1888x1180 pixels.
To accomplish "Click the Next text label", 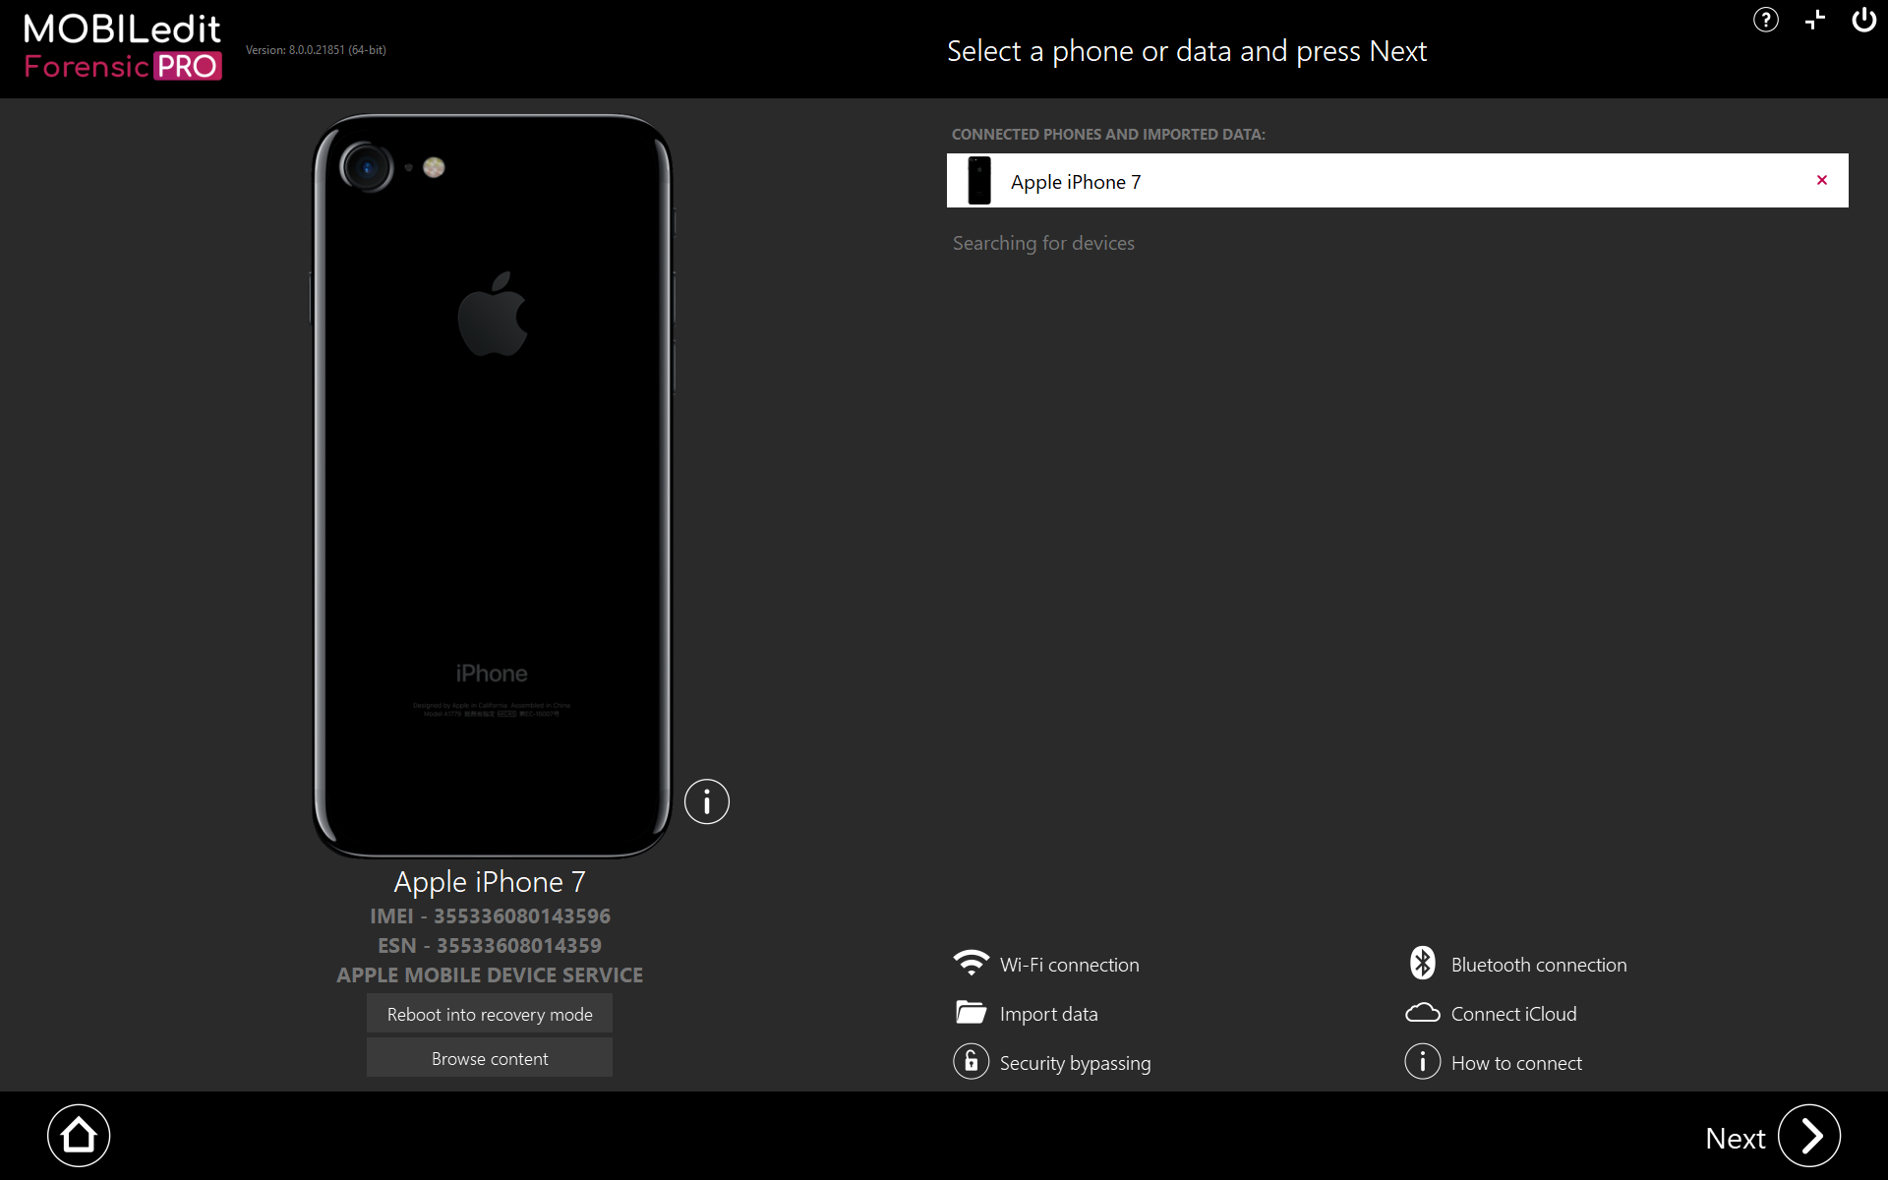I will click(1735, 1138).
